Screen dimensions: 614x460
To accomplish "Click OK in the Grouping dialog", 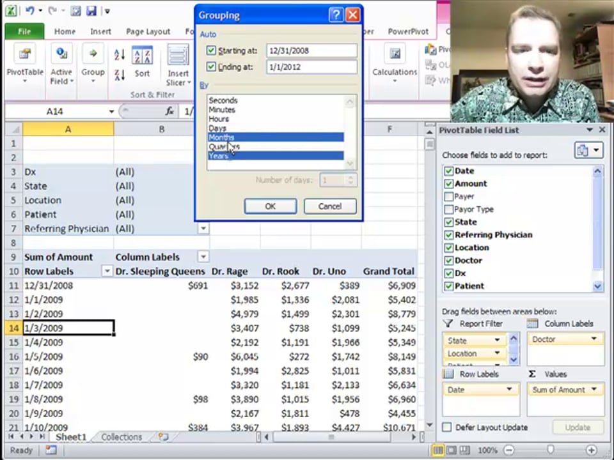I will click(x=270, y=206).
